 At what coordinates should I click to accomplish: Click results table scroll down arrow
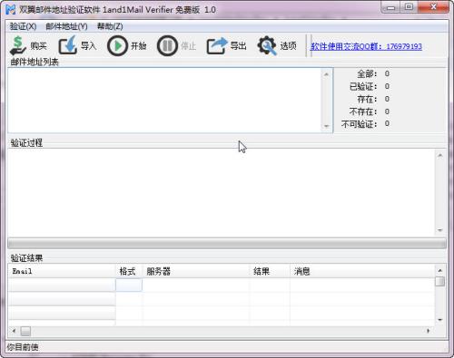tap(439, 320)
